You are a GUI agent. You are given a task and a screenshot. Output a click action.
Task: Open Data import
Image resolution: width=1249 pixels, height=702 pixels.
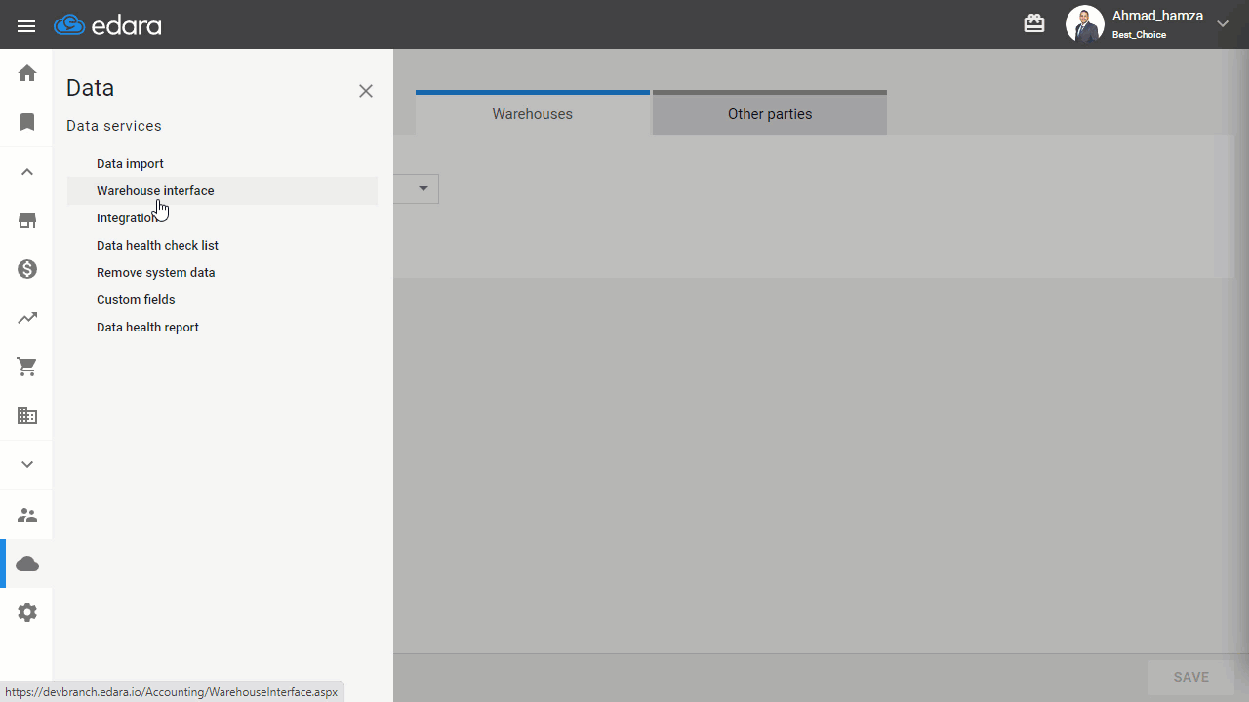point(130,164)
